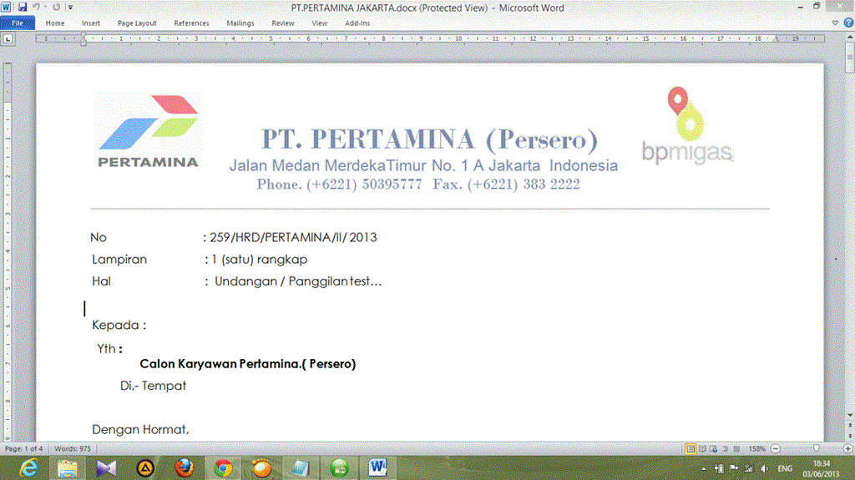Click the vertical scrollbar thumb
855x480 pixels.
(x=850, y=57)
